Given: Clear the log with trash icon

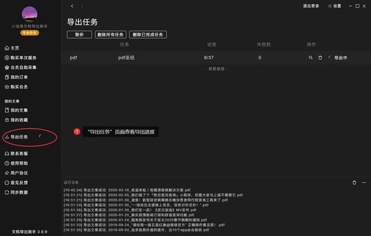Looking at the screenshot, I should (354, 182).
